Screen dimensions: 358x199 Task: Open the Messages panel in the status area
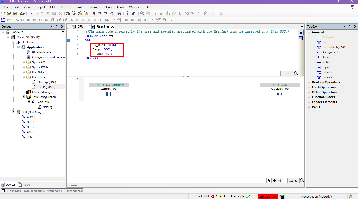pos(42,191)
